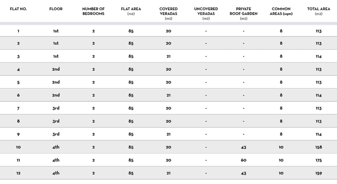Click common areas value for flat 11
Image resolution: width=337 pixels, height=184 pixels.
[281, 160]
